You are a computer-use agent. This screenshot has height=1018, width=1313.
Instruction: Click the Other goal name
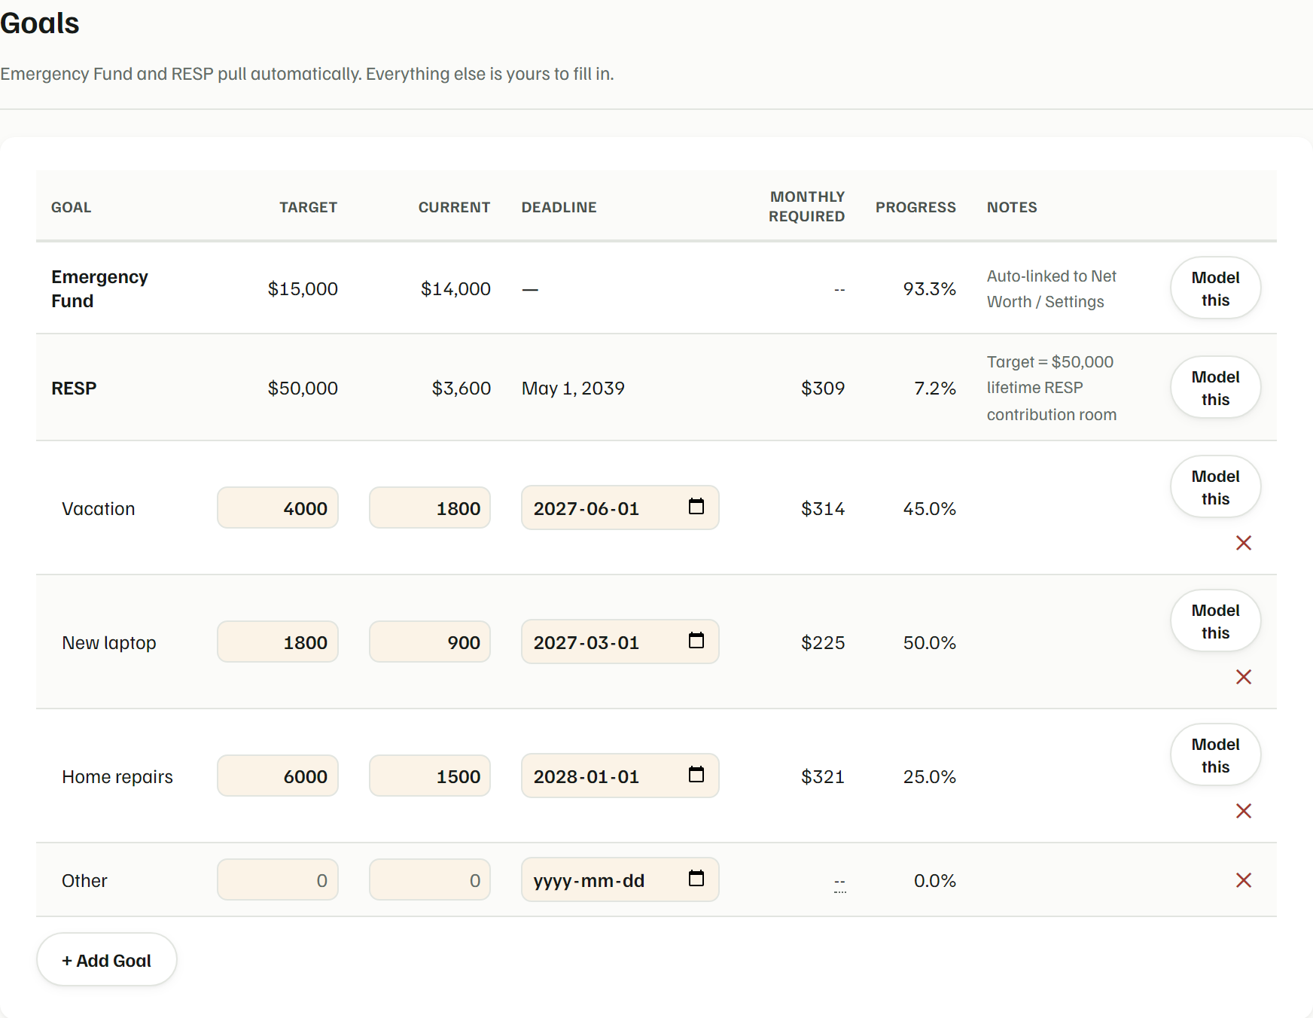point(84,881)
